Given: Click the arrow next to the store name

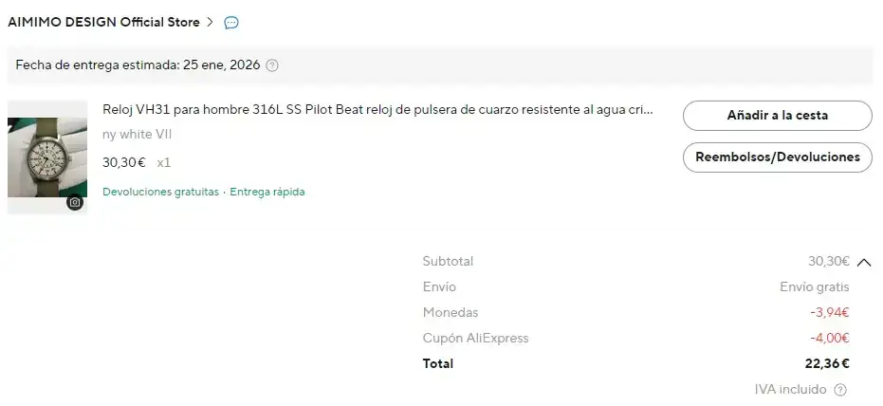Looking at the screenshot, I should click(210, 22).
